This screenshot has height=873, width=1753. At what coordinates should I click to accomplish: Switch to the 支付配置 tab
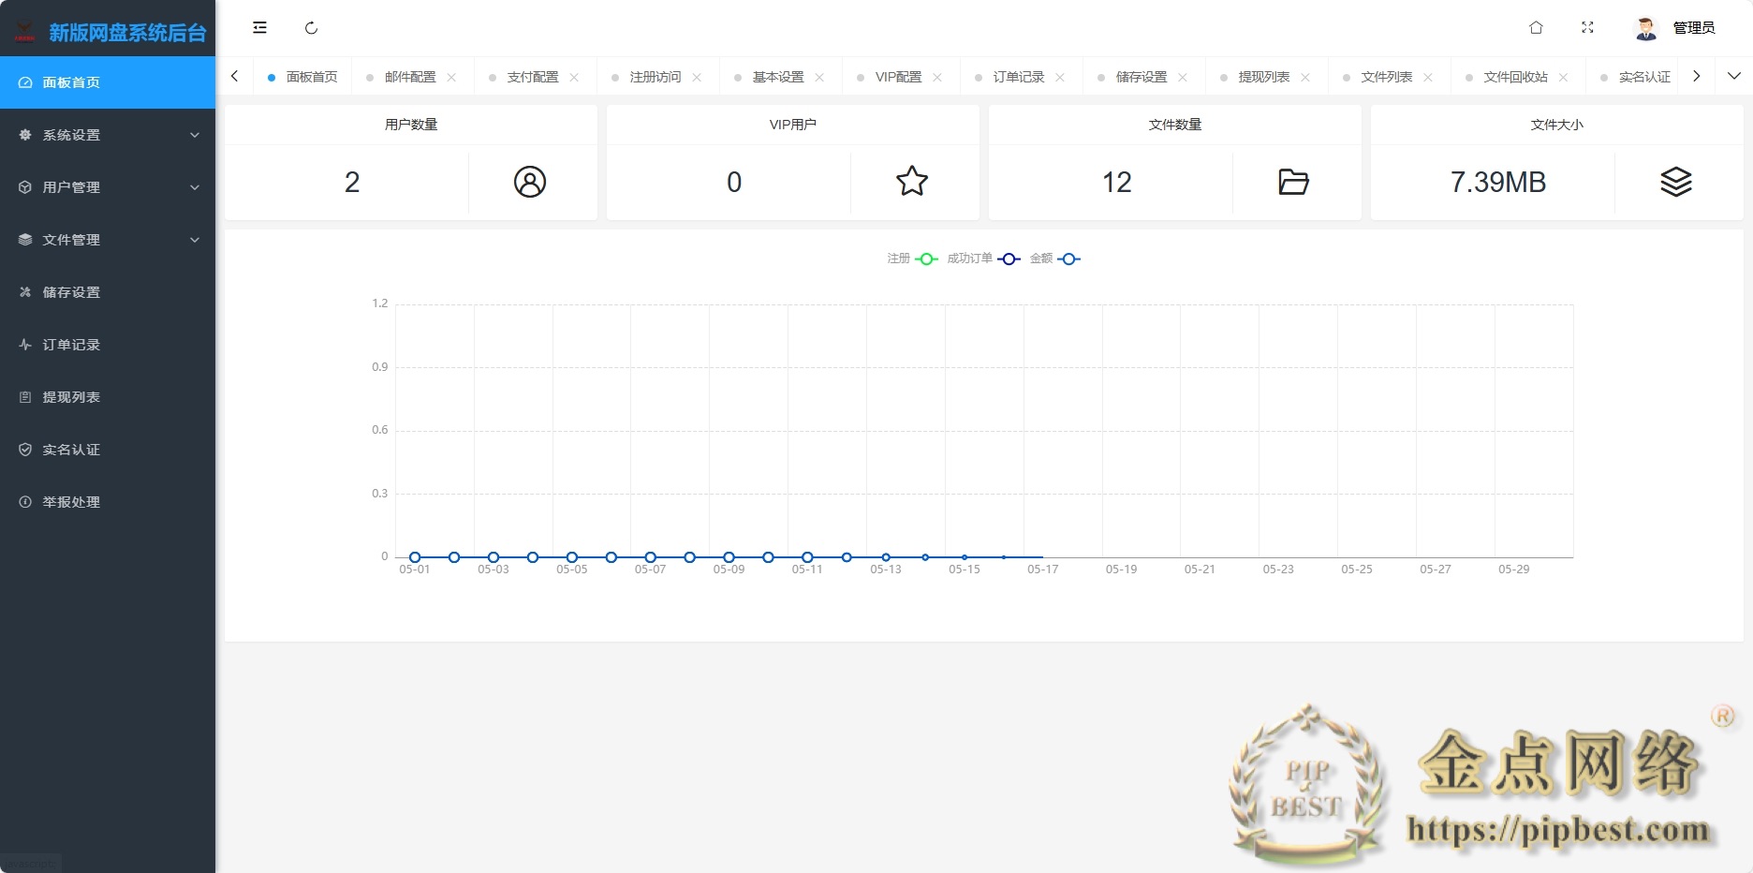535,76
